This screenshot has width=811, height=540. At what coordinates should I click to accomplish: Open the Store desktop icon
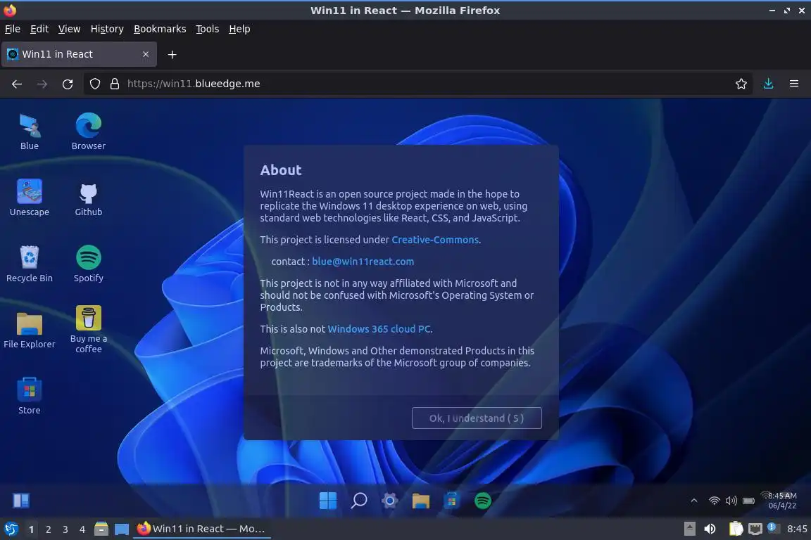click(x=30, y=396)
